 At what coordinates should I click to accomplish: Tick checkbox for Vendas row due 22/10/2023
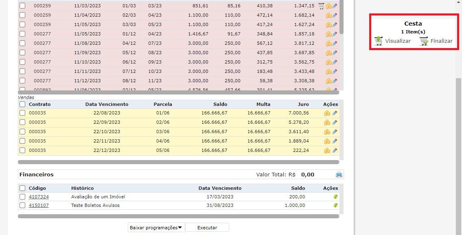[22, 132]
